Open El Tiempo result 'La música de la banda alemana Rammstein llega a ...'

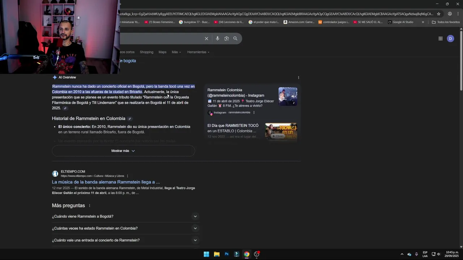click(106, 182)
